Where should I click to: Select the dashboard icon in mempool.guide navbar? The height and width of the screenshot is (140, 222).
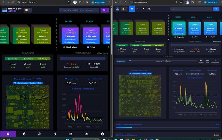point(132,9)
